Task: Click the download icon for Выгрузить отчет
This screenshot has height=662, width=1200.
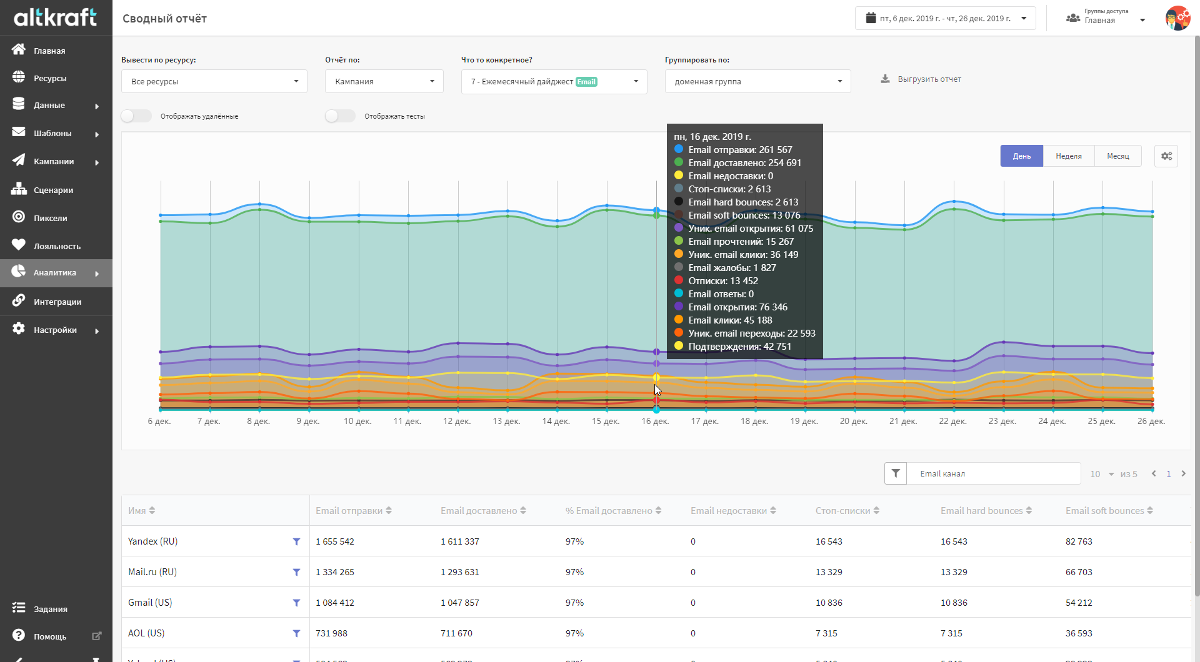Action: click(x=885, y=79)
